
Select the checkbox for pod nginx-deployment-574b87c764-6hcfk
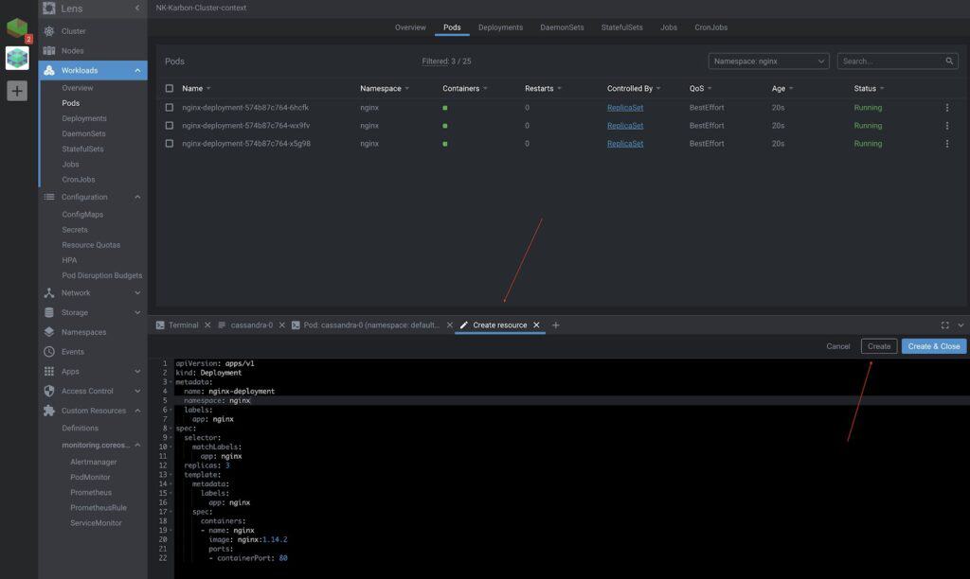pyautogui.click(x=170, y=107)
